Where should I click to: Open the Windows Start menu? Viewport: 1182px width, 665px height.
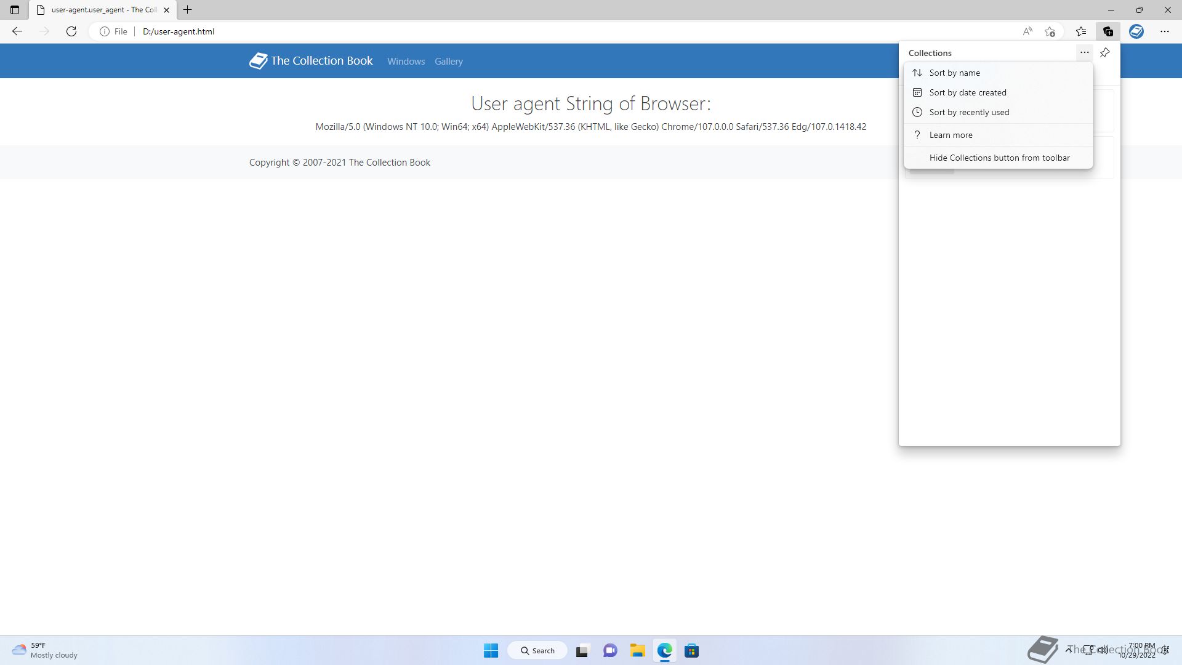[x=491, y=650]
